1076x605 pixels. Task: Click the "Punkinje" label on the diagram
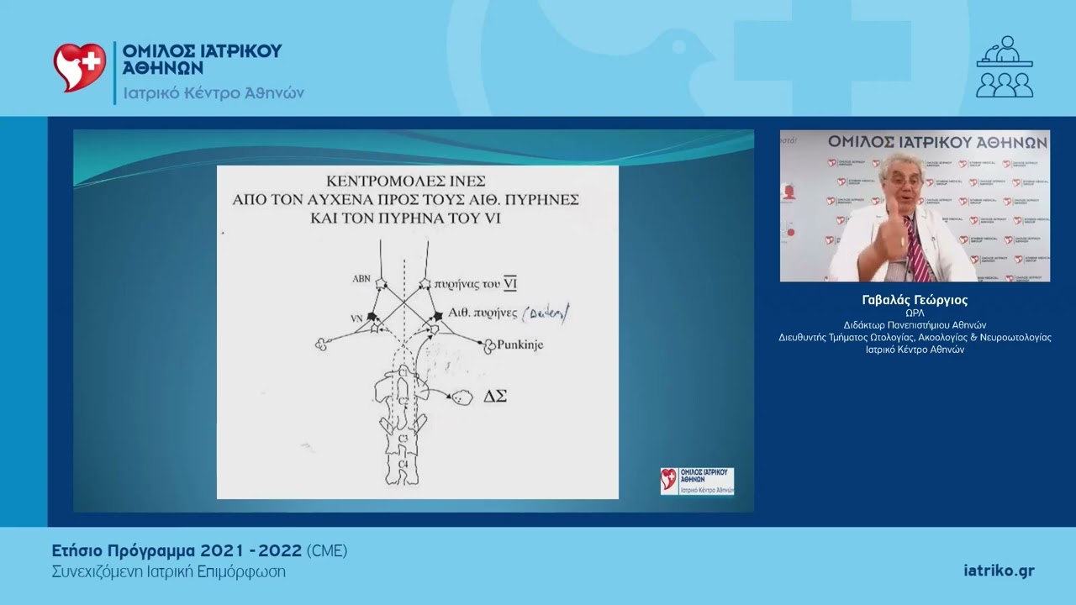[520, 345]
